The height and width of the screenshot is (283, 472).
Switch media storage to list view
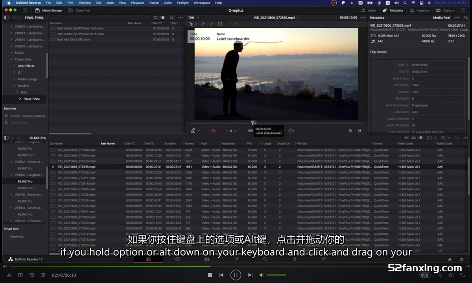click(x=163, y=18)
